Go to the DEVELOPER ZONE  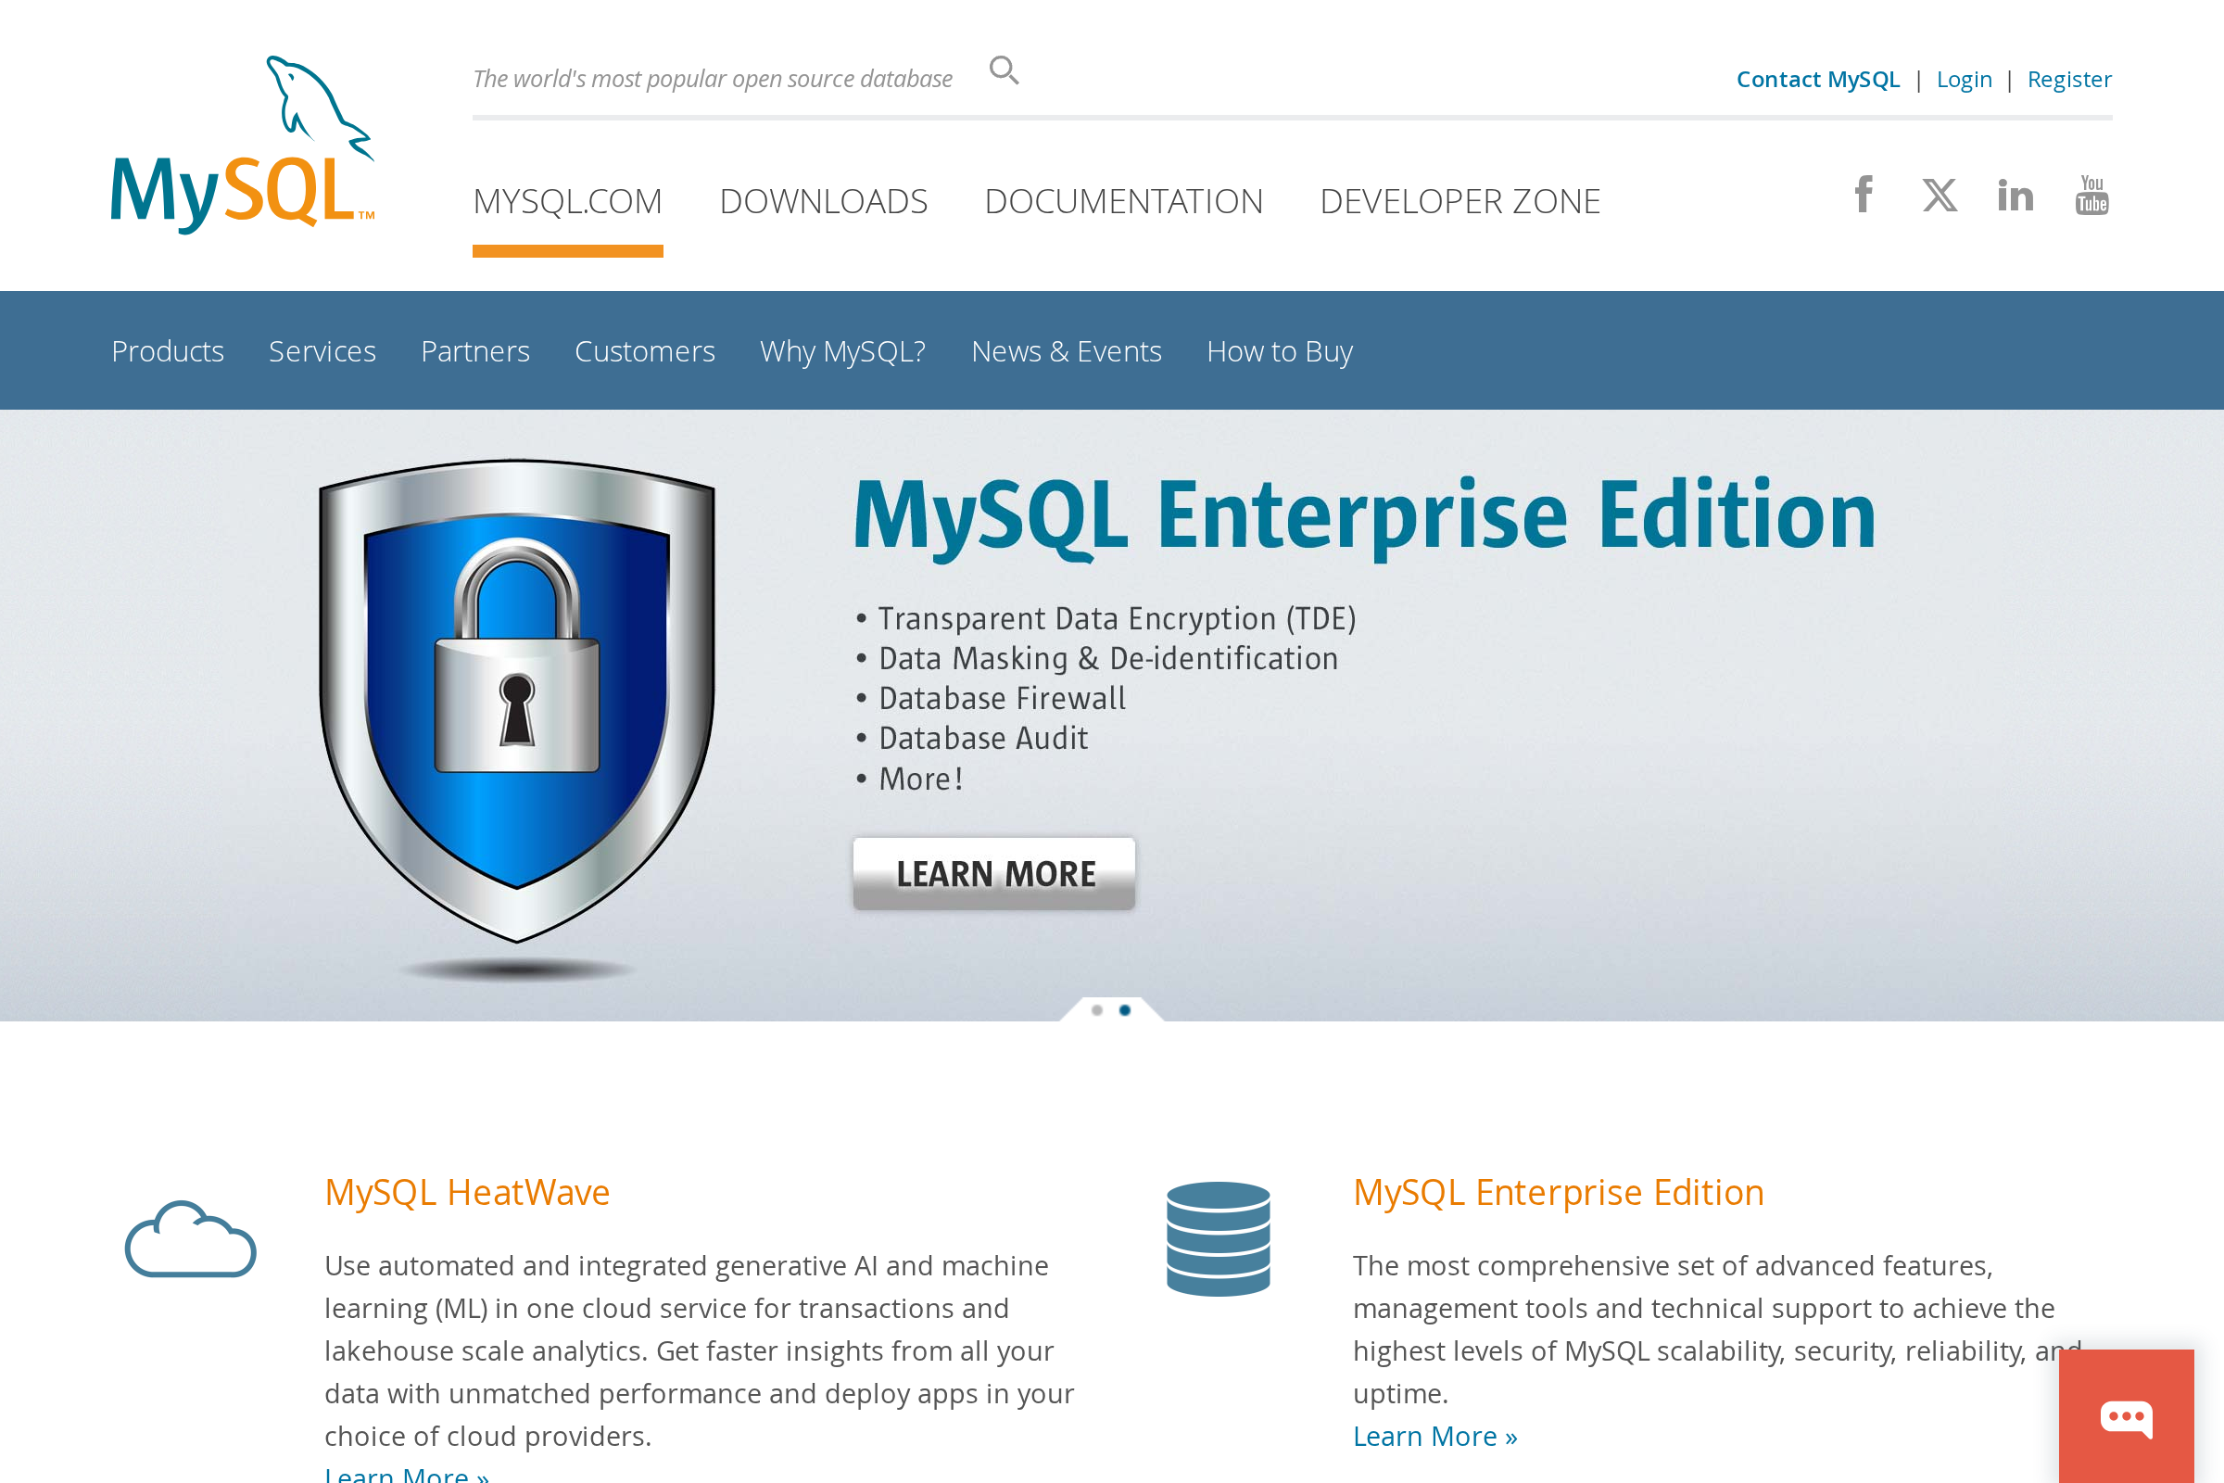pos(1460,199)
